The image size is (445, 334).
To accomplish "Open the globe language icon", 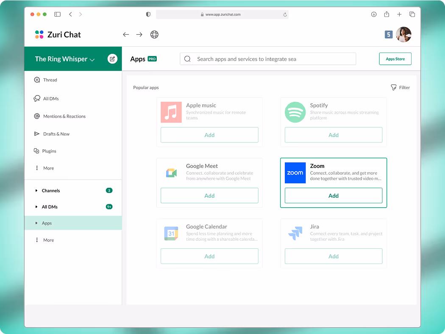I will (x=154, y=35).
